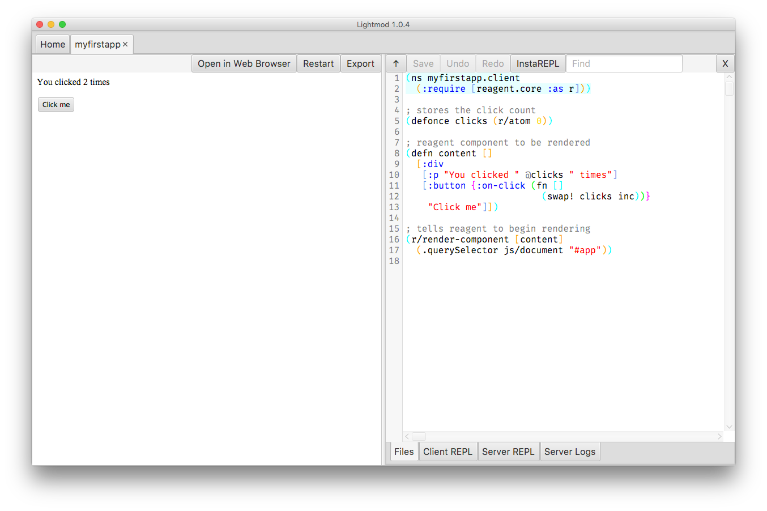Viewport: 767px width, 511px height.
Task: Click the comment "; stores the click count"
Action: [x=471, y=110]
